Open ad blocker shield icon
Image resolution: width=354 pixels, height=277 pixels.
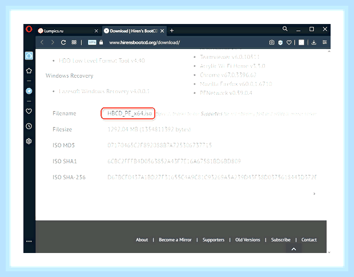pos(280,42)
